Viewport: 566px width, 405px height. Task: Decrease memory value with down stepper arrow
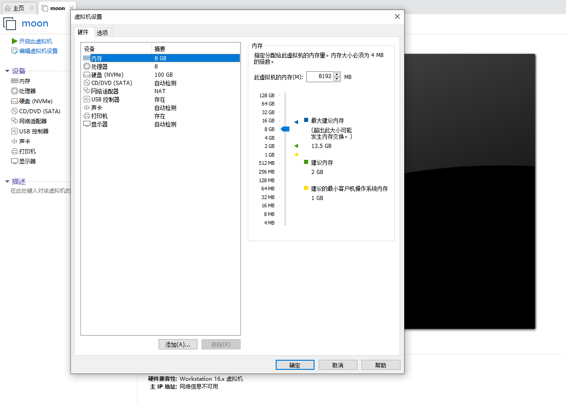point(337,79)
